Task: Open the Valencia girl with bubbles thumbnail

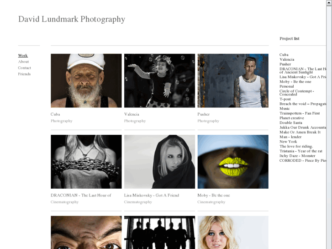Action: tap(159, 80)
